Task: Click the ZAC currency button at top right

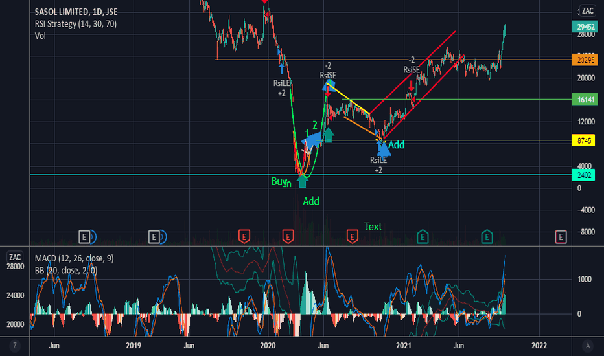Action: (587, 11)
